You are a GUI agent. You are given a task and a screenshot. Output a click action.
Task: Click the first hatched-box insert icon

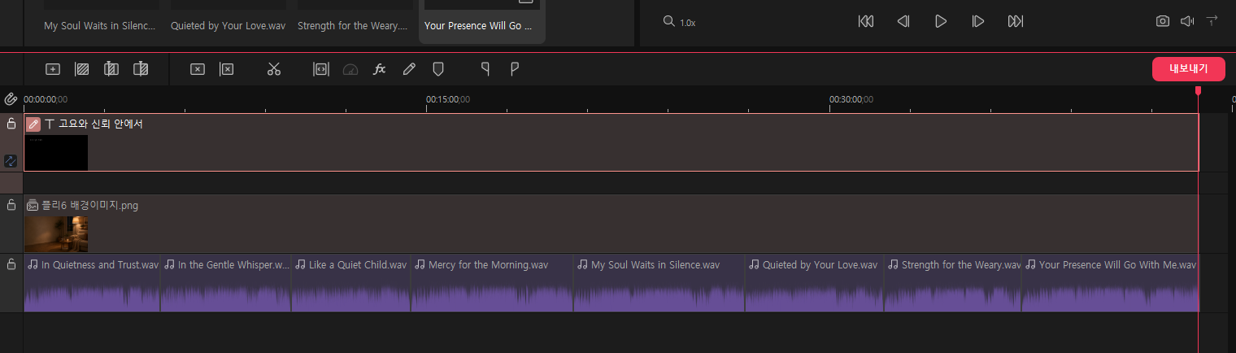(81, 69)
